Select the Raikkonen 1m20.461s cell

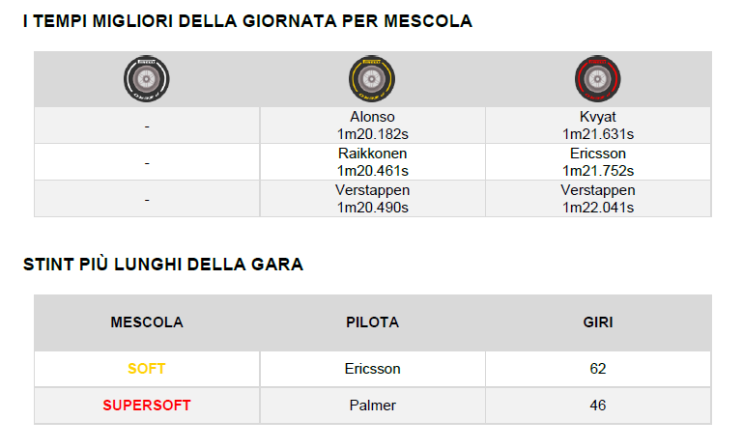[372, 162]
